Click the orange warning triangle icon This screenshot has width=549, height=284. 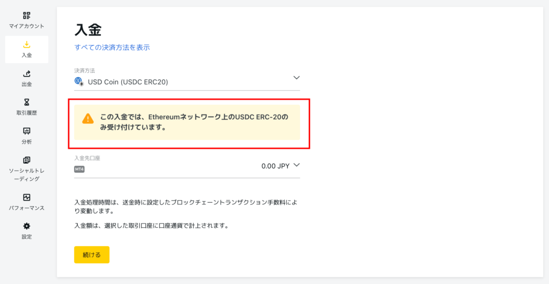point(88,118)
